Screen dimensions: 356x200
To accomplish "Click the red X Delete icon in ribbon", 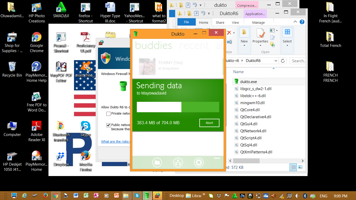I will 229,33.
